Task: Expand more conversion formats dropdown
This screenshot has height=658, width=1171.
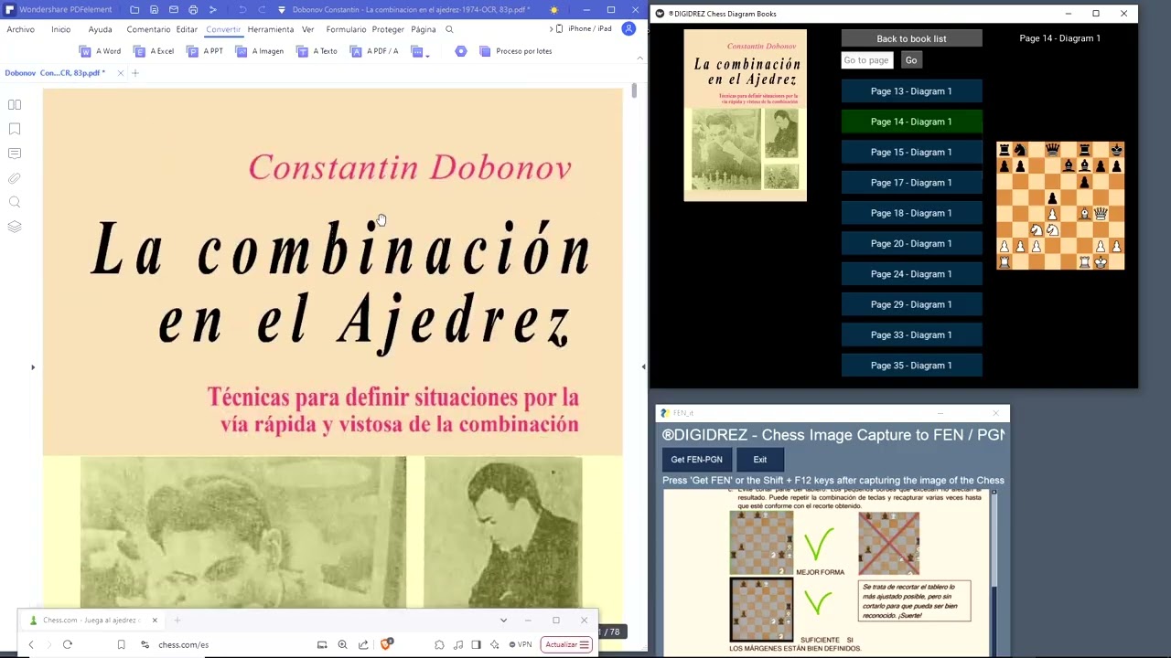Action: [x=420, y=51]
